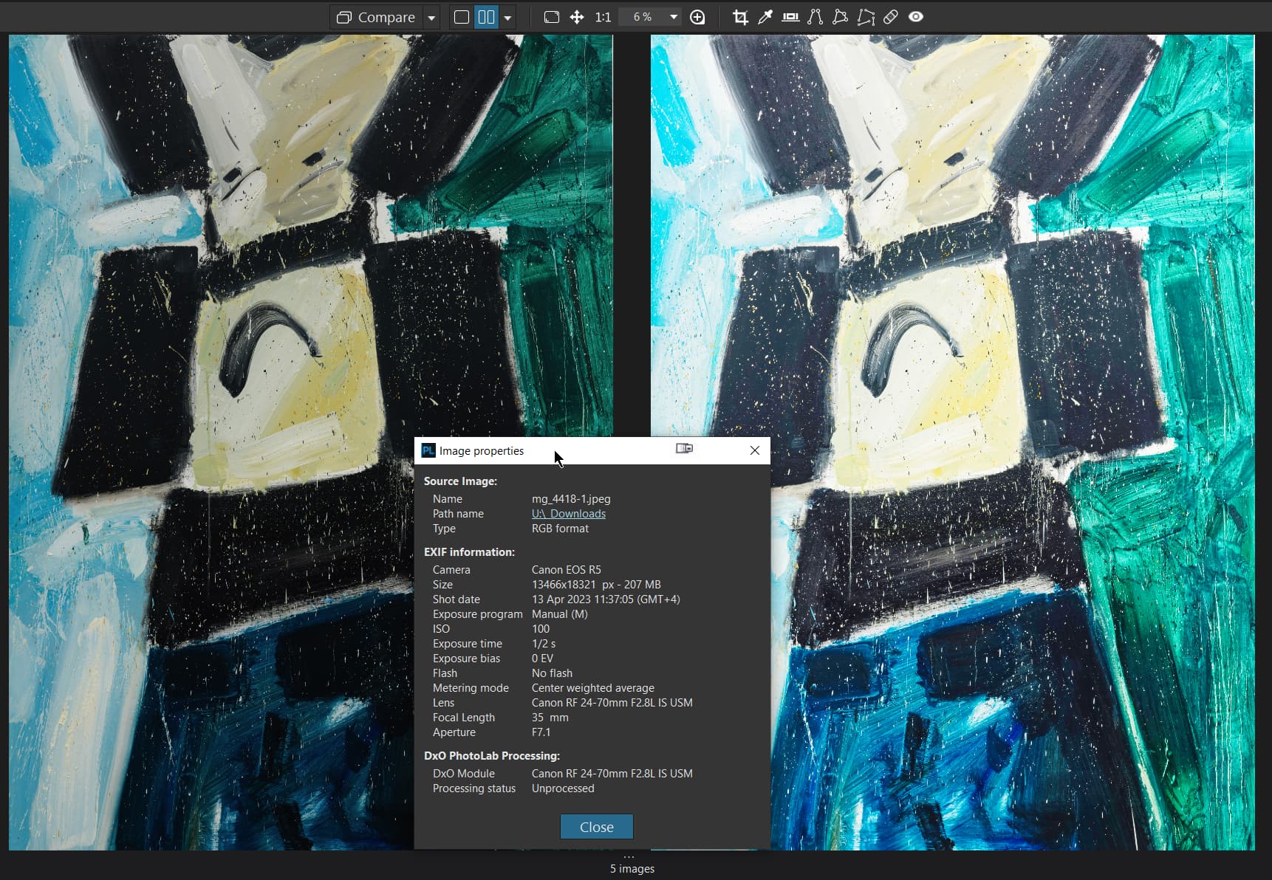Click the 35 mm focal length value
Viewport: 1272px width, 880px height.
[550, 718]
